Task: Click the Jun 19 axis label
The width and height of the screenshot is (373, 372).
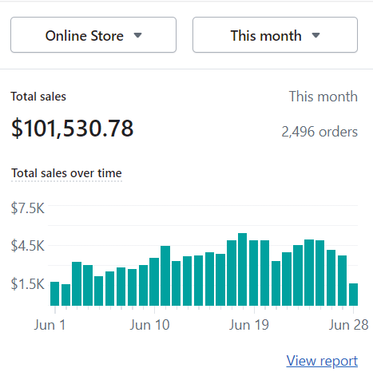Action: (x=249, y=325)
